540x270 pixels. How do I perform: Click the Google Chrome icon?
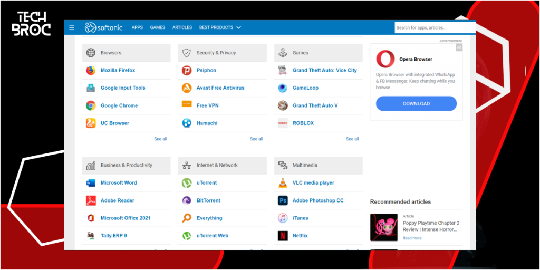coord(91,105)
